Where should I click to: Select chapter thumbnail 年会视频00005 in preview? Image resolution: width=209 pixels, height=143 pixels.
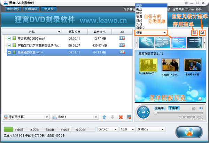148,65
